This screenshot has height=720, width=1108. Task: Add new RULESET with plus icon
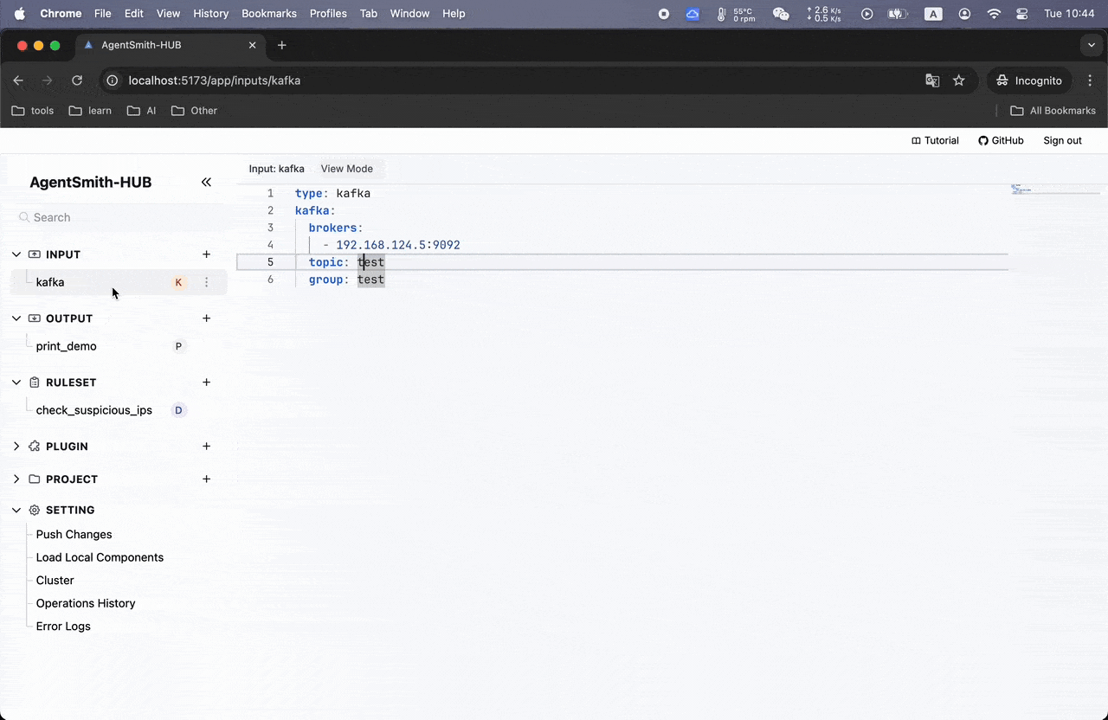(206, 382)
